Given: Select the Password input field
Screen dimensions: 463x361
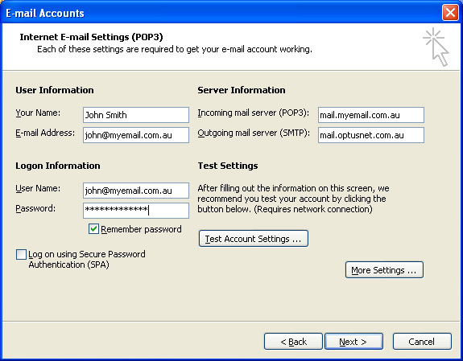Looking at the screenshot, I should [136, 211].
